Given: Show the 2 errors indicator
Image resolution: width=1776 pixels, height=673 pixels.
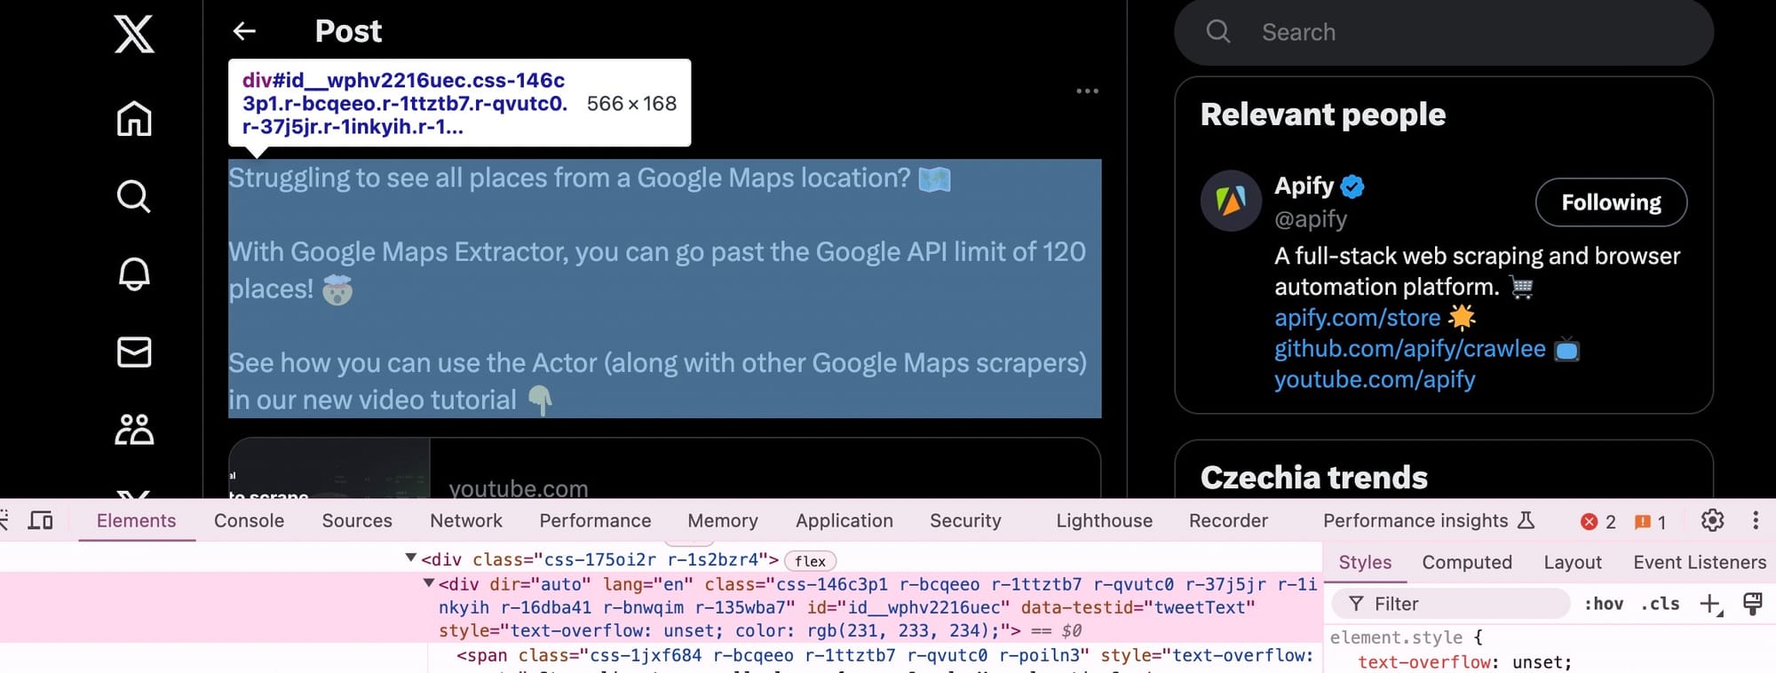Looking at the screenshot, I should point(1598,521).
